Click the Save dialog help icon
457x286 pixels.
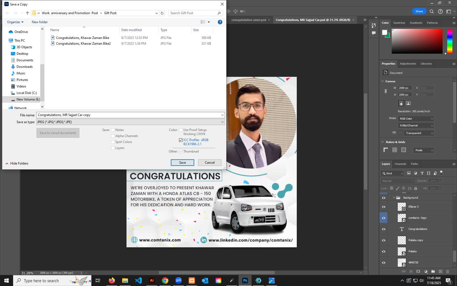pos(220,22)
